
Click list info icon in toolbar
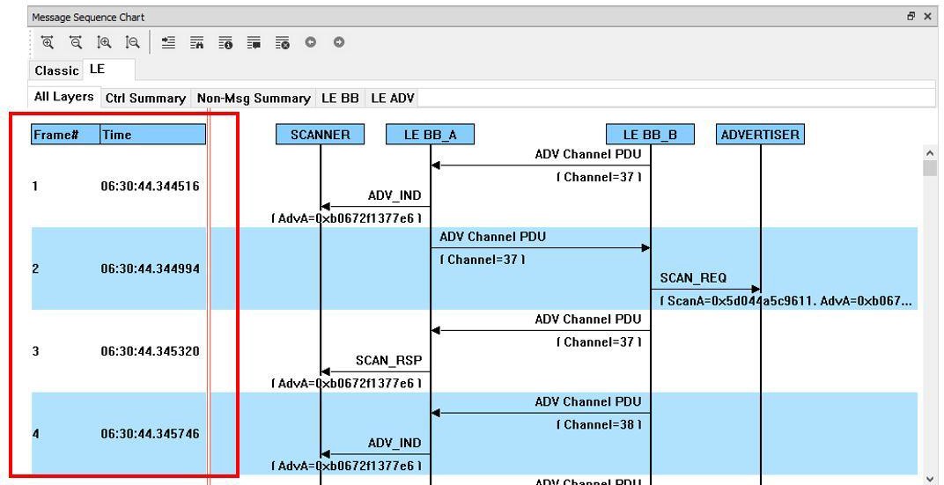coord(225,42)
